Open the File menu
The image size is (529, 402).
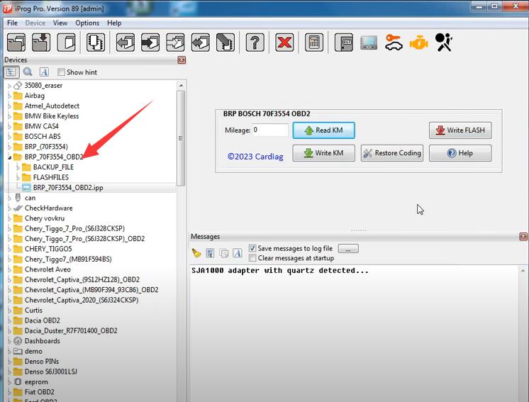point(12,23)
